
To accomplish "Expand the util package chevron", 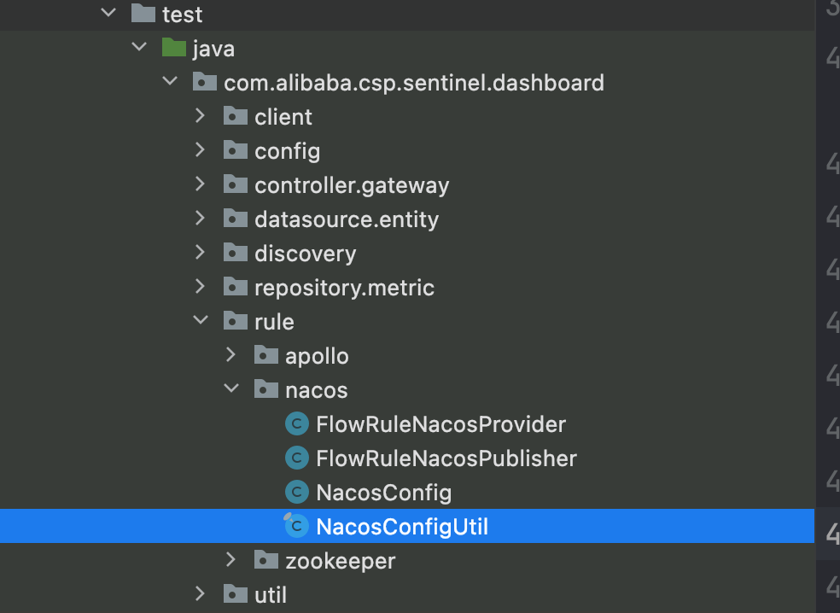I will coord(201,593).
